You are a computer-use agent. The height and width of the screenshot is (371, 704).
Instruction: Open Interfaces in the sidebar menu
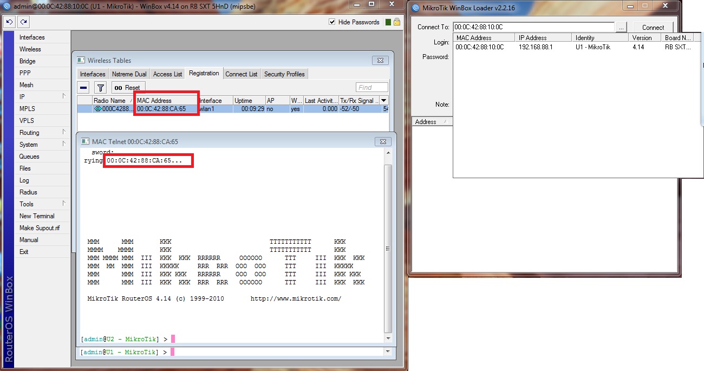click(42, 37)
